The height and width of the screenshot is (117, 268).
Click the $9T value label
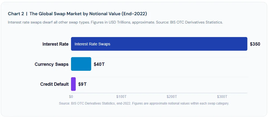[82, 84]
